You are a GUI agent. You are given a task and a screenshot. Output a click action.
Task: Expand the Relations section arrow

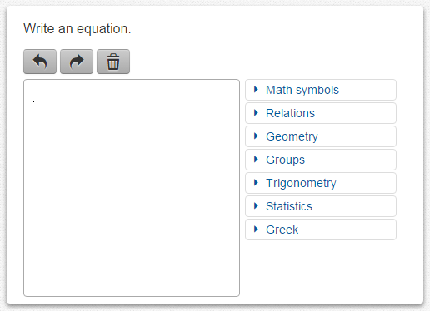[256, 113]
